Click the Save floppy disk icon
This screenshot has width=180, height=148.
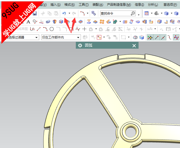click(35, 13)
